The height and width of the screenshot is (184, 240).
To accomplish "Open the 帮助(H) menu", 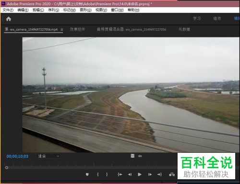I will click(133, 10).
